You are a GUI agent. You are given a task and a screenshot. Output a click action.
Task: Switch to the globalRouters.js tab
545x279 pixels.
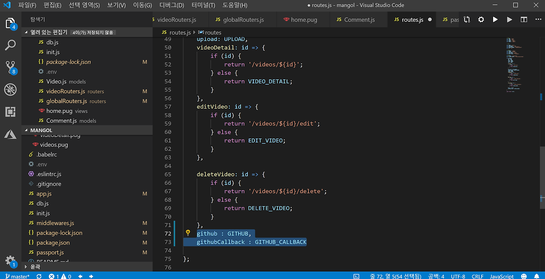pos(243,20)
